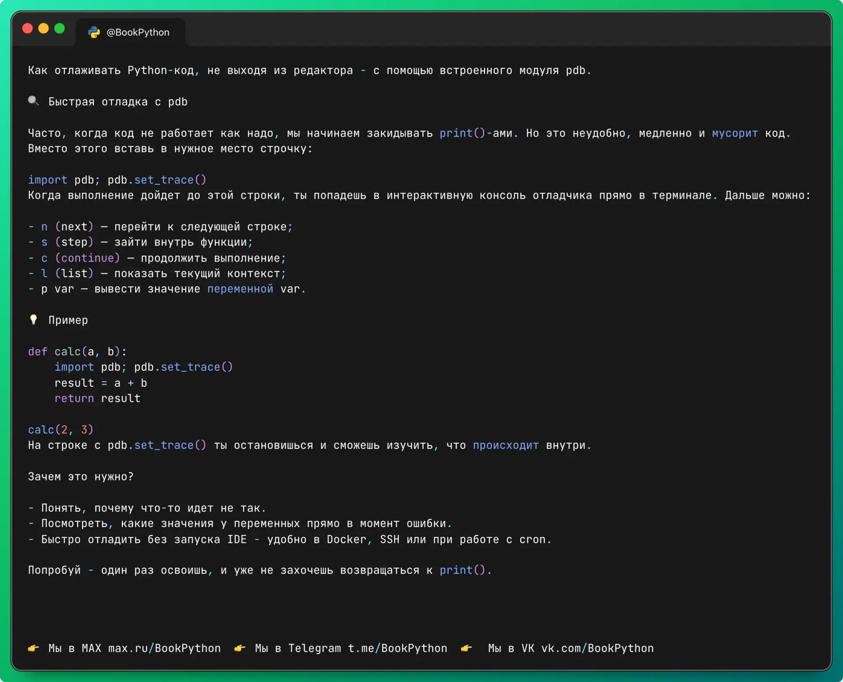Click the indented import pdb line inside calc
Screen dimensions: 843x682
click(144, 367)
